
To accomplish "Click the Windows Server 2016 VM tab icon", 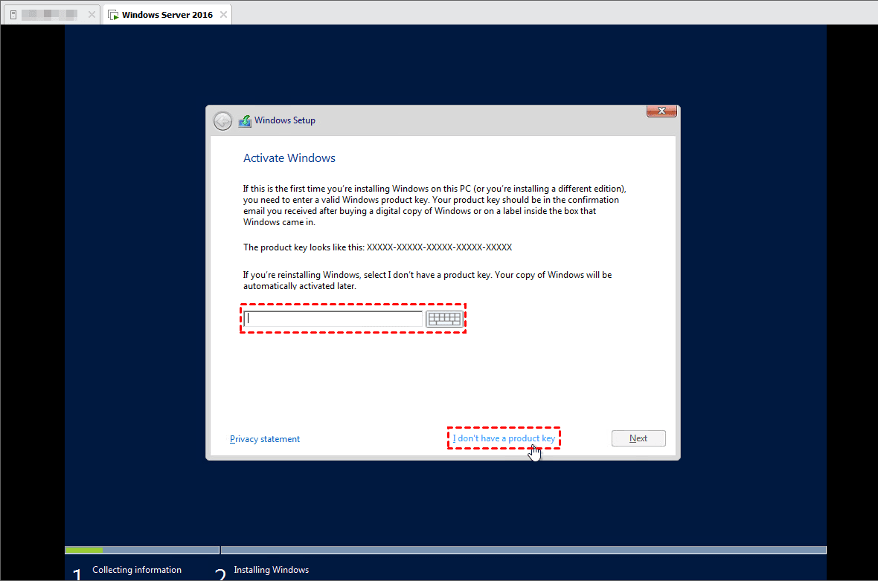I will point(114,15).
